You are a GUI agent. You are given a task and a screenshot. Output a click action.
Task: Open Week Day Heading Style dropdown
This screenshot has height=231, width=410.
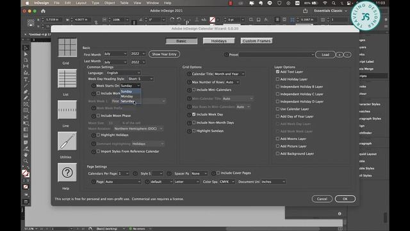click(140, 79)
